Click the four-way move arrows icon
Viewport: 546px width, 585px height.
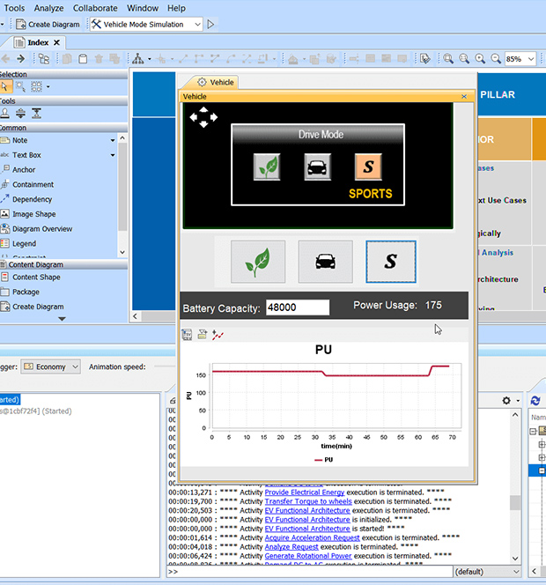(x=203, y=117)
